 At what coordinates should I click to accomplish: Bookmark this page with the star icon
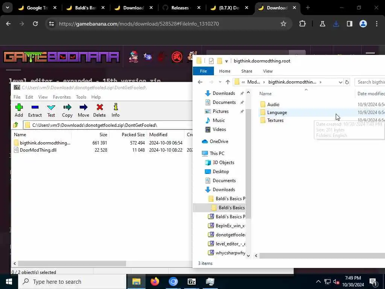coord(283,24)
